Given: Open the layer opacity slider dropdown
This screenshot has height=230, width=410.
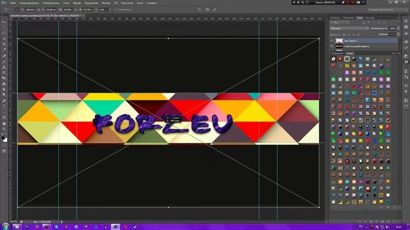Looking at the screenshot, I should [x=398, y=28].
